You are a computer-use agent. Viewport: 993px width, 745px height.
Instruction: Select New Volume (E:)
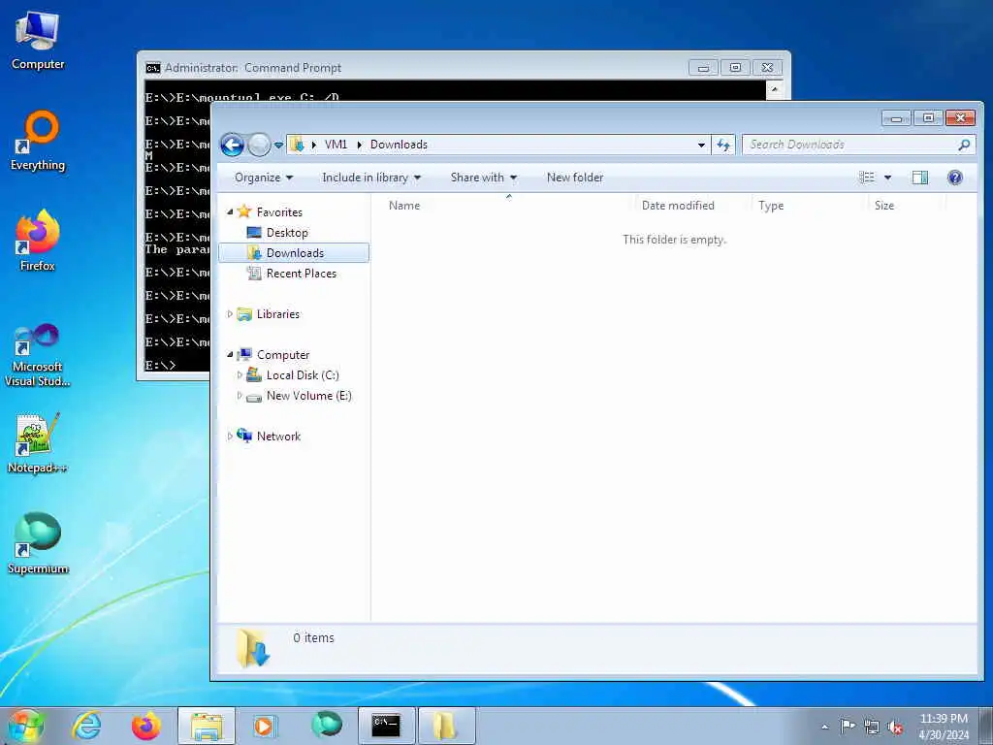click(309, 396)
